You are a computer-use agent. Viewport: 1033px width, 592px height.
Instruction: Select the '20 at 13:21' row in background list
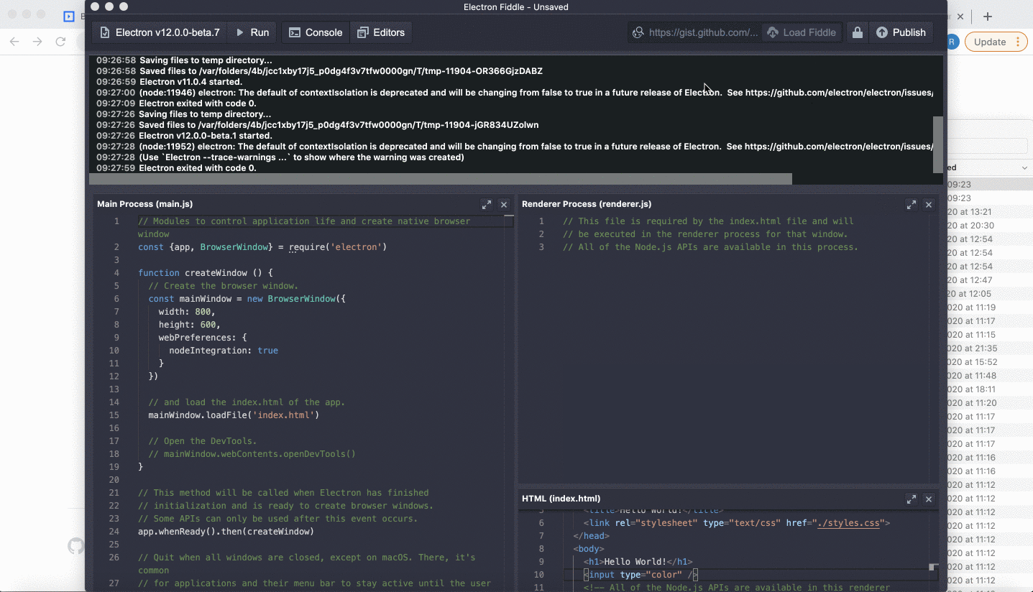(989, 212)
